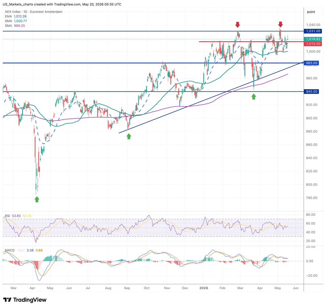
Task: Click the 880.00 value on the price axis
Action: point(311,131)
